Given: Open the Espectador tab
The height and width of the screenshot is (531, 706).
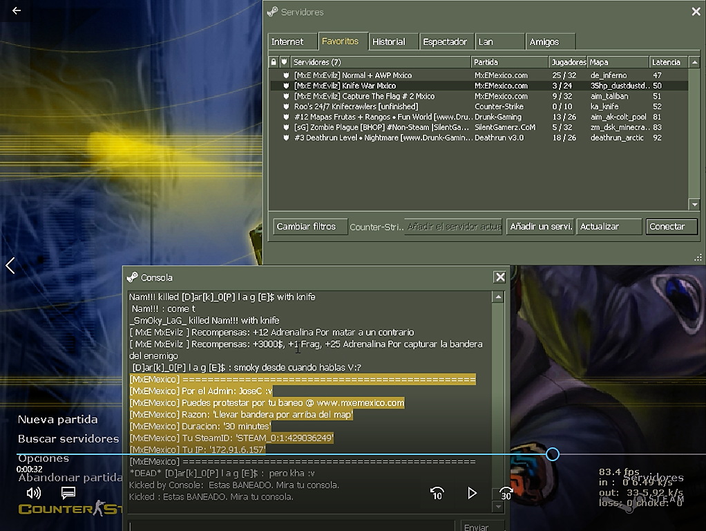Looking at the screenshot, I should coord(447,42).
